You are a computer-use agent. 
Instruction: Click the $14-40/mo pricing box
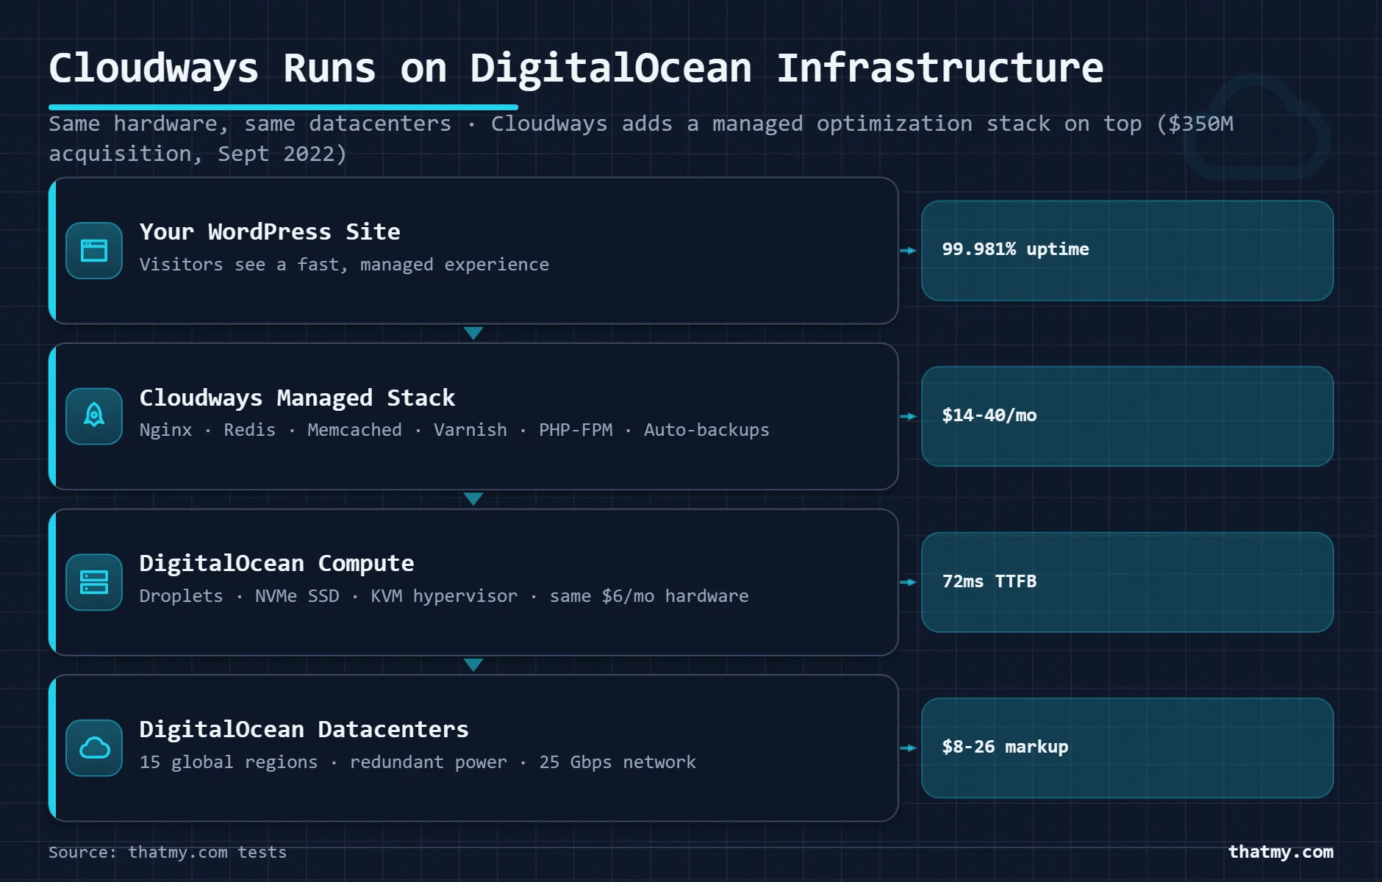pos(1127,416)
